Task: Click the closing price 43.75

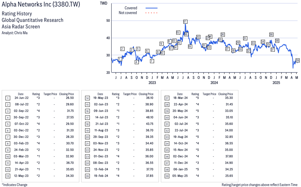Action: click(x=149, y=124)
